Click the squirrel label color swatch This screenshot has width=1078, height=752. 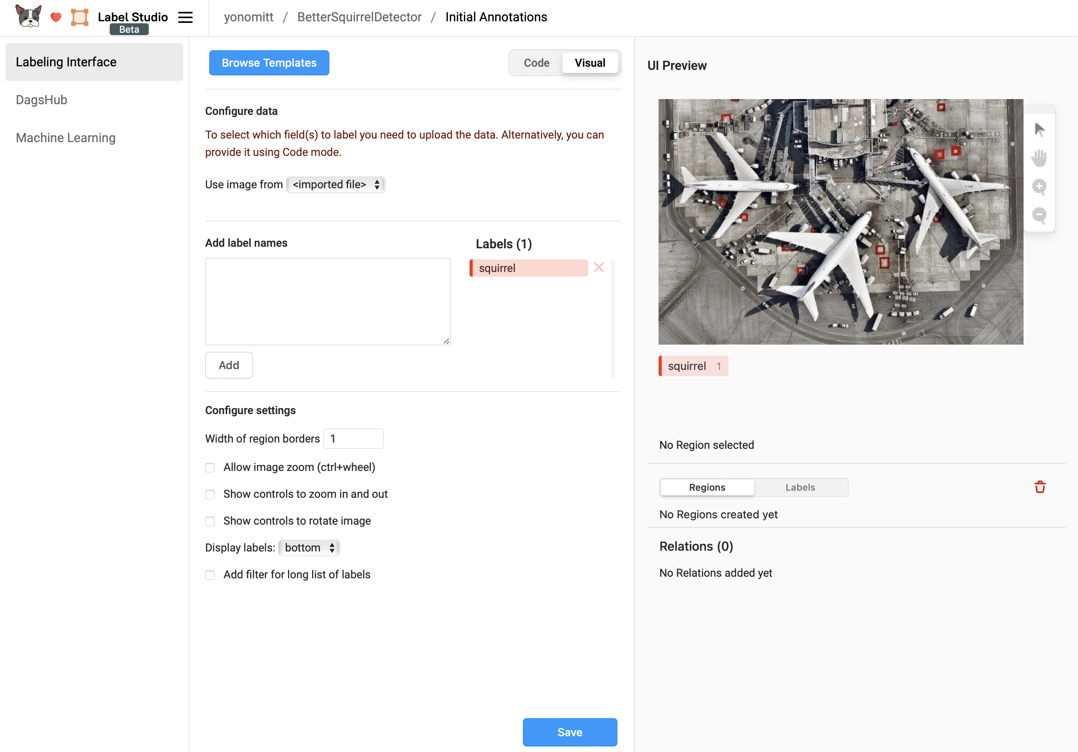pos(472,268)
